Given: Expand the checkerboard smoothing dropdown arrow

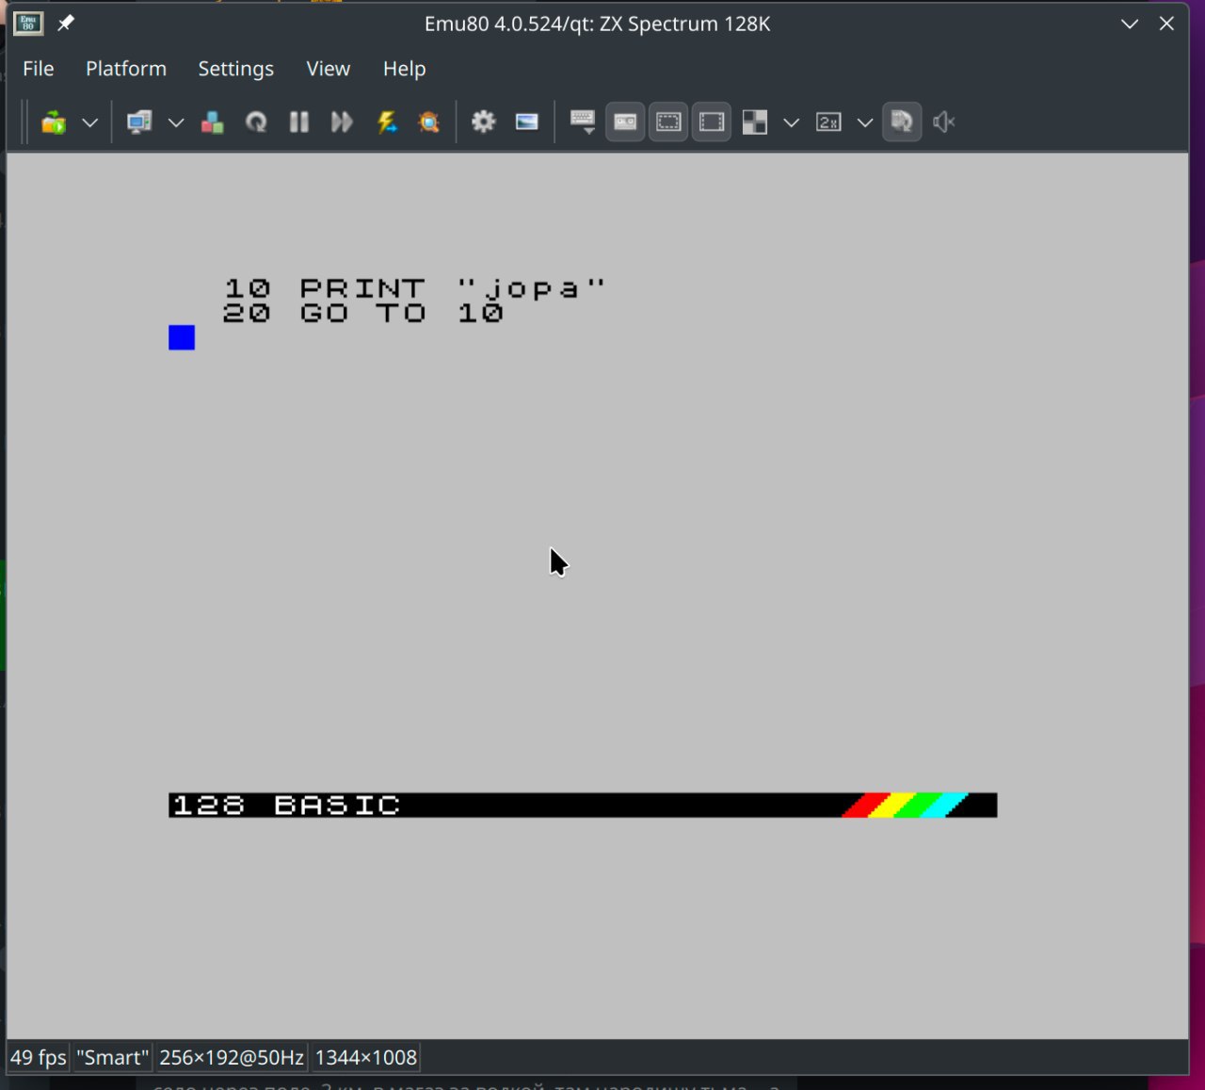Looking at the screenshot, I should point(792,122).
